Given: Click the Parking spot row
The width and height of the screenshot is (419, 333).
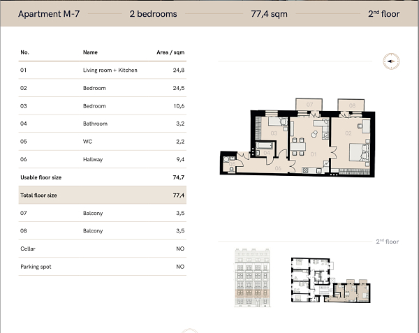Looking at the screenshot, I should pos(102,267).
